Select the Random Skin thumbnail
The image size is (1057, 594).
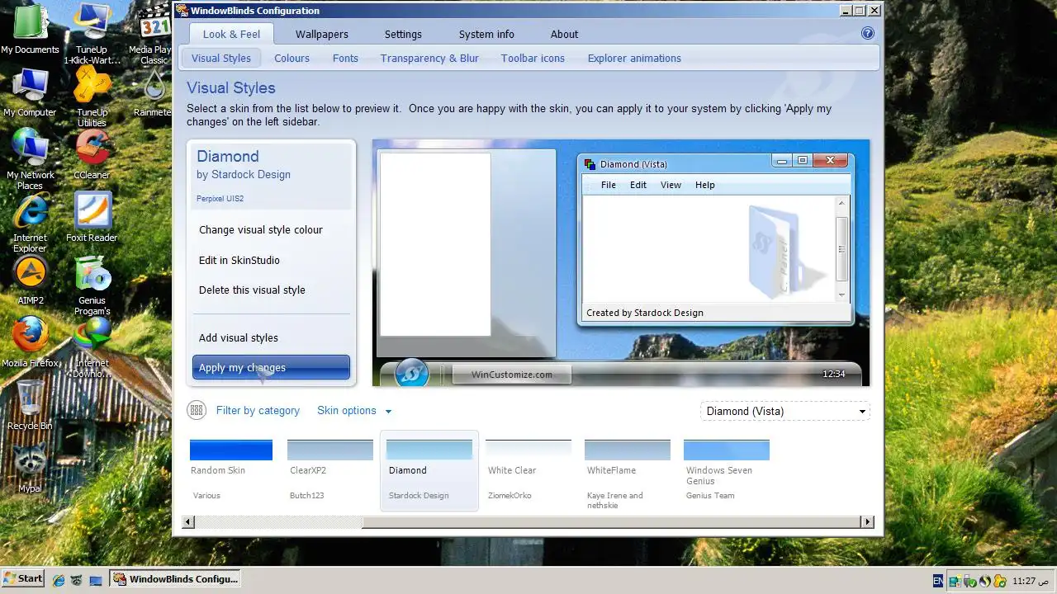pos(231,470)
